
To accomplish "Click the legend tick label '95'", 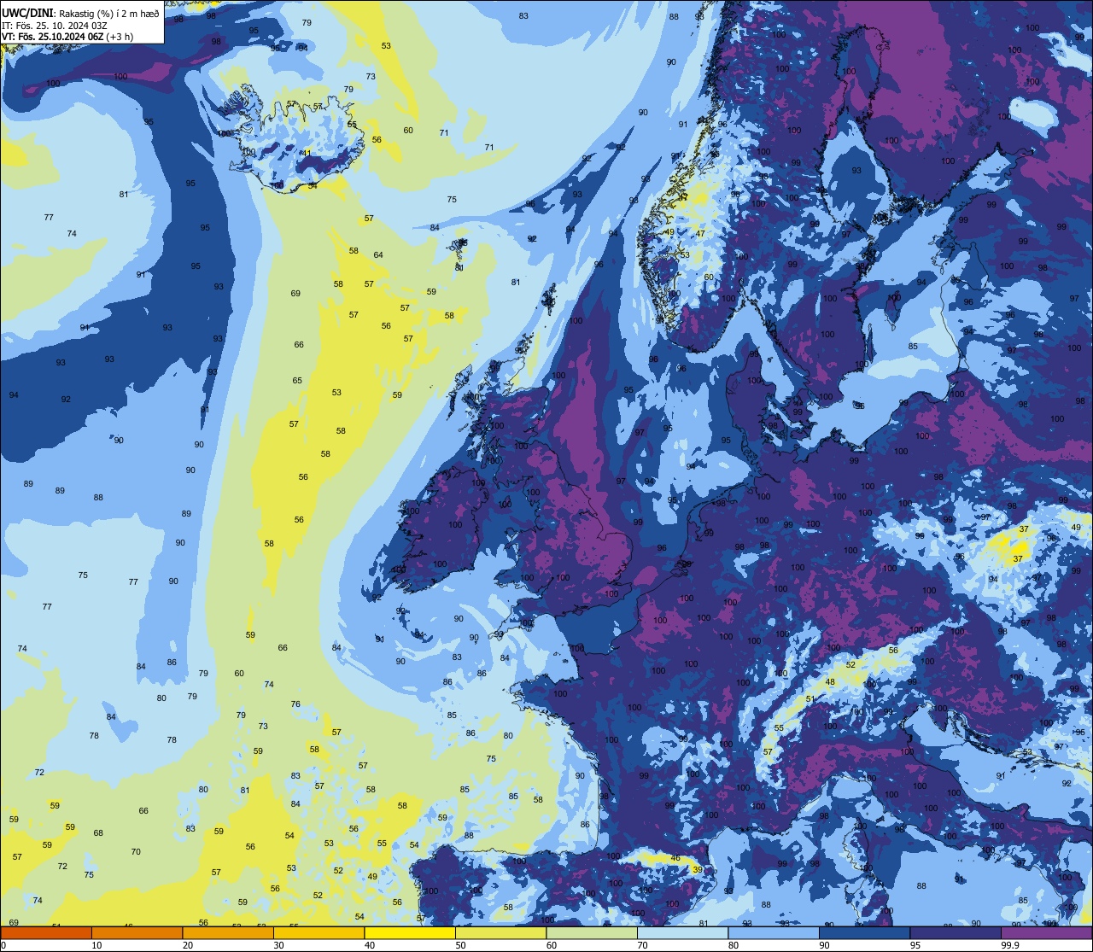I will pos(915,945).
